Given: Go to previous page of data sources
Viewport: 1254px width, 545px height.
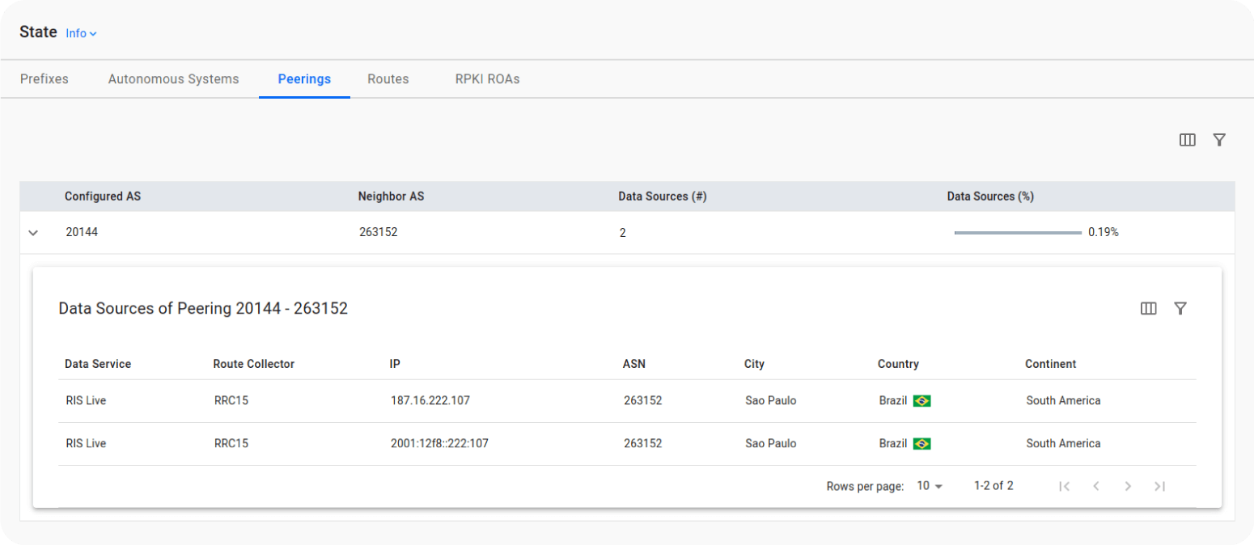Looking at the screenshot, I should coord(1096,486).
